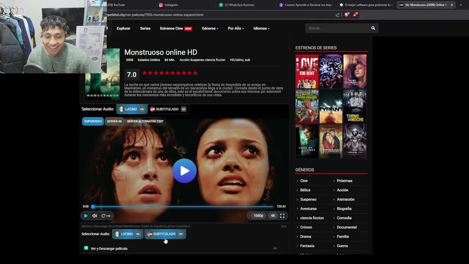
Task: Open the Cine genre link
Action: point(304,181)
